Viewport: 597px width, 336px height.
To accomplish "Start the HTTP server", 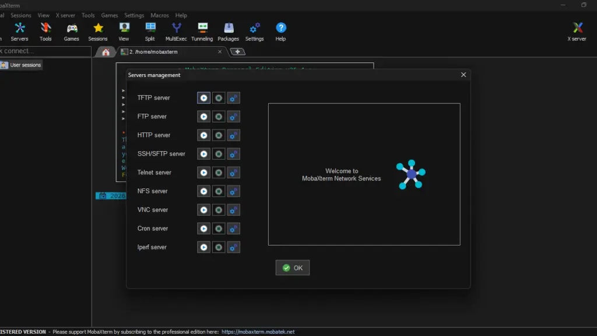I will pyautogui.click(x=203, y=135).
